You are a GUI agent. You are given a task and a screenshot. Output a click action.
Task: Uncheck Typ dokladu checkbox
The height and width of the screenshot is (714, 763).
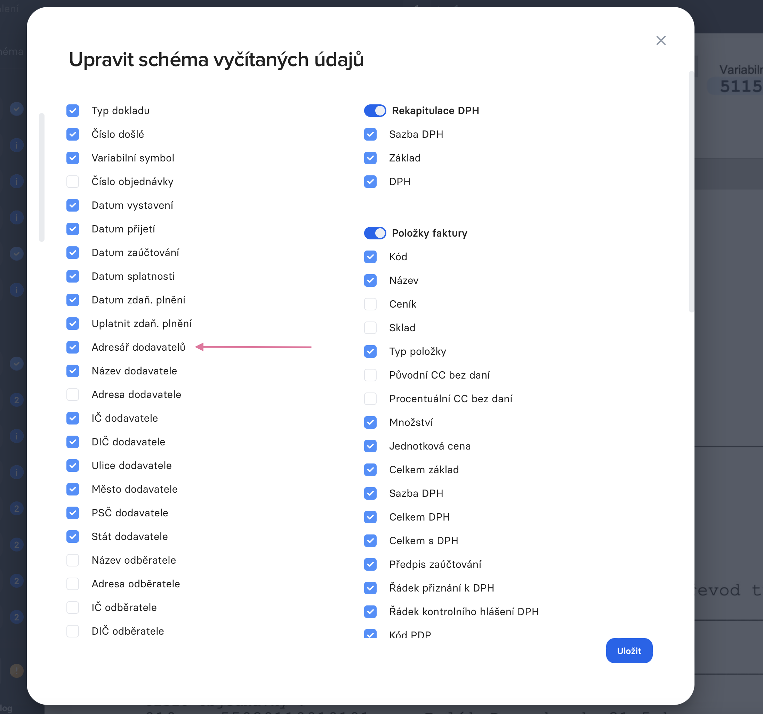click(73, 111)
